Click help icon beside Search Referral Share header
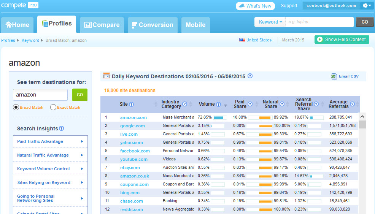Image resolution: width=375 pixels, height=214 pixels. (316, 104)
